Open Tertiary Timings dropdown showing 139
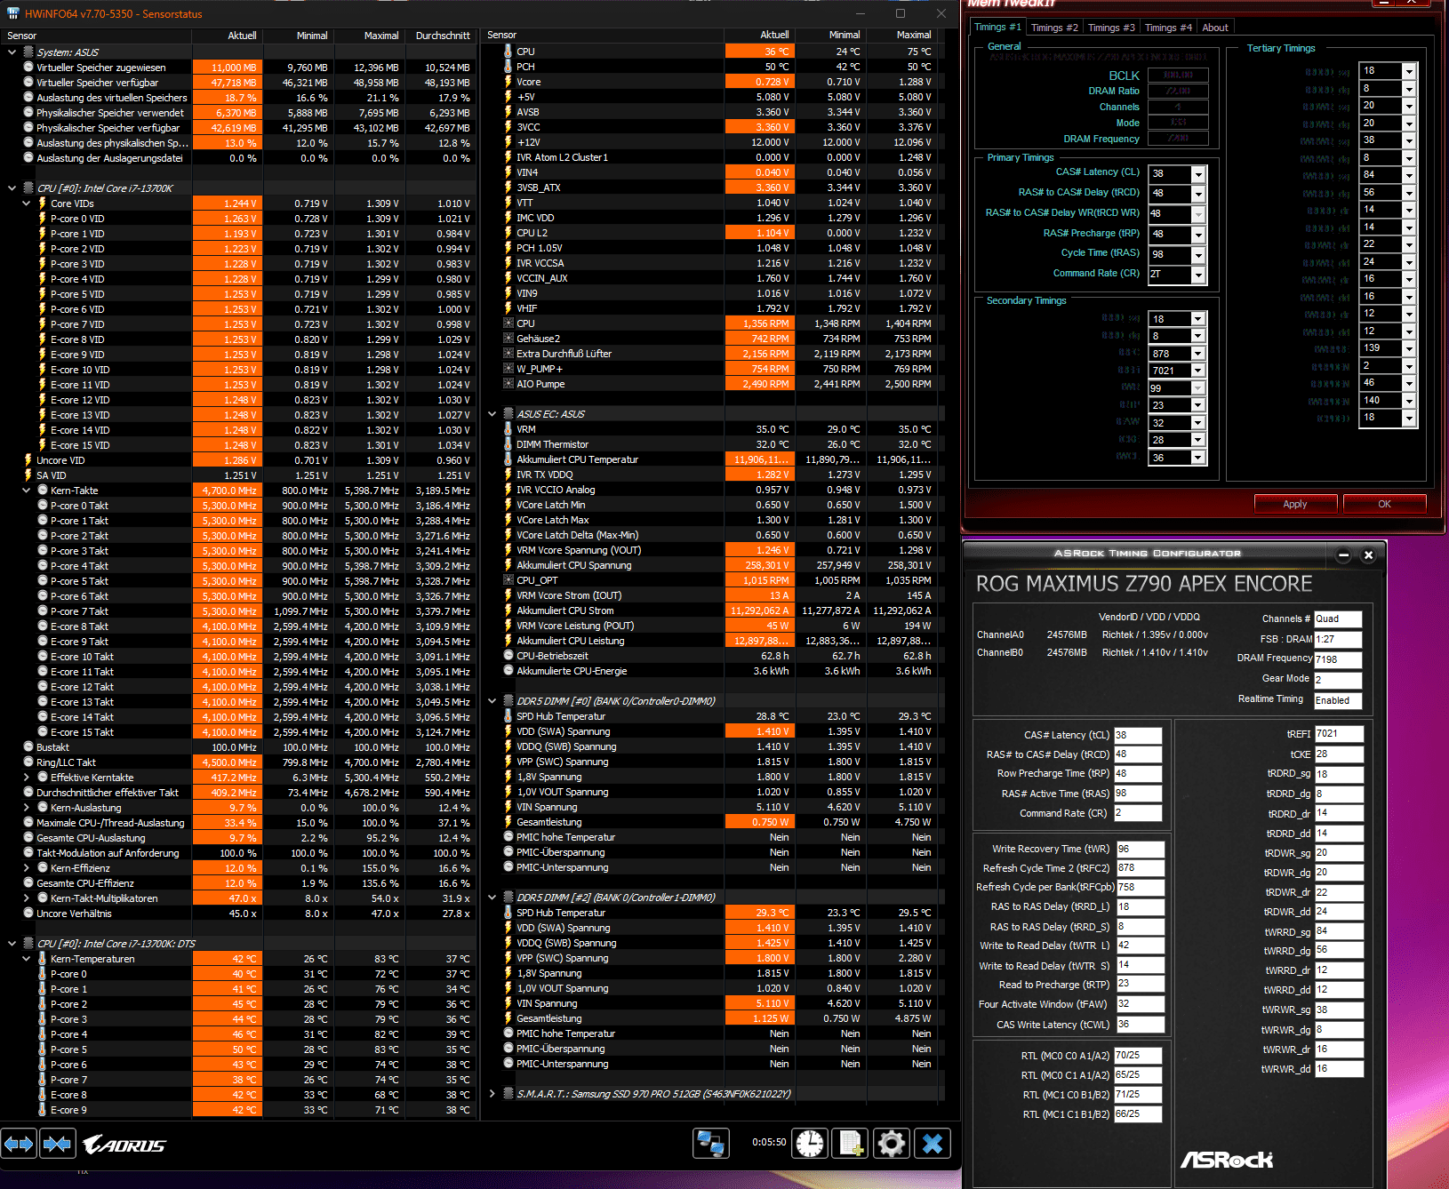This screenshot has width=1449, height=1189. click(1409, 348)
